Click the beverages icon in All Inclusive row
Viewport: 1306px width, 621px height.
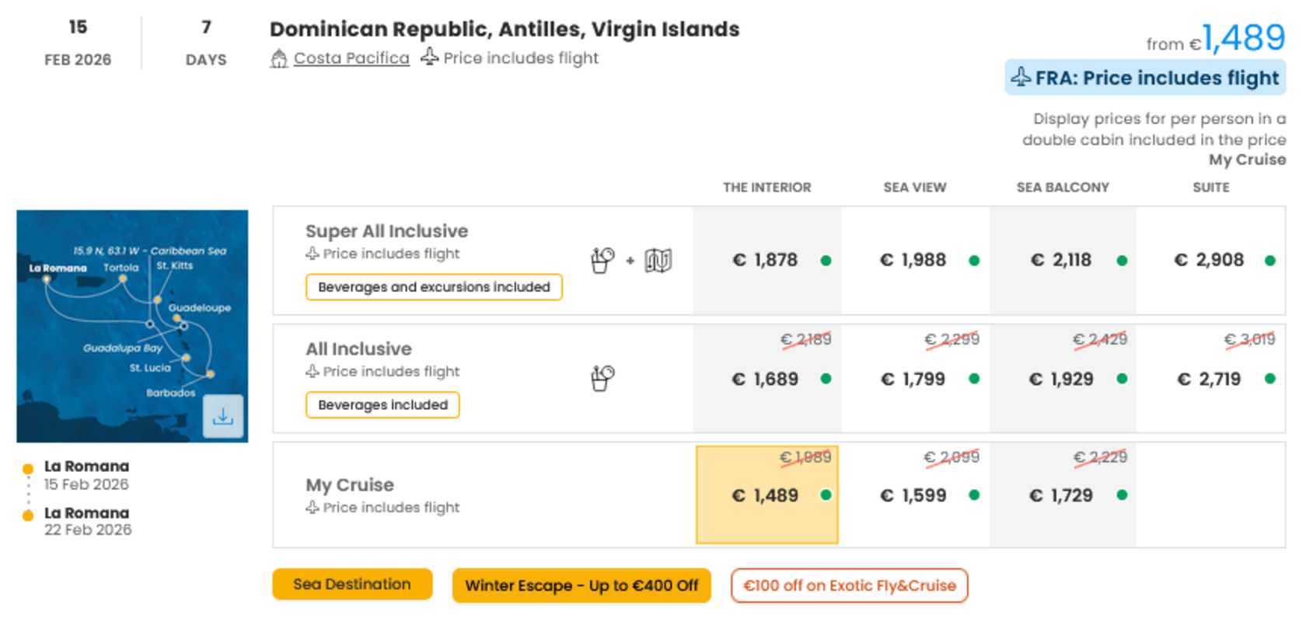[602, 378]
